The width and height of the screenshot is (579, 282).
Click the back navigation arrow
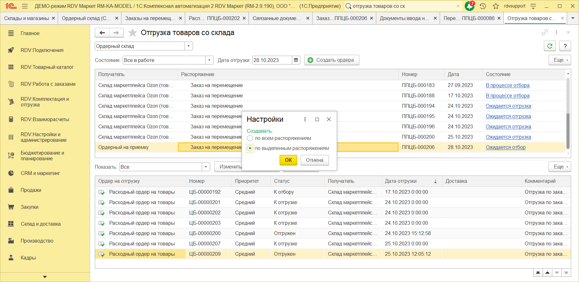click(102, 33)
